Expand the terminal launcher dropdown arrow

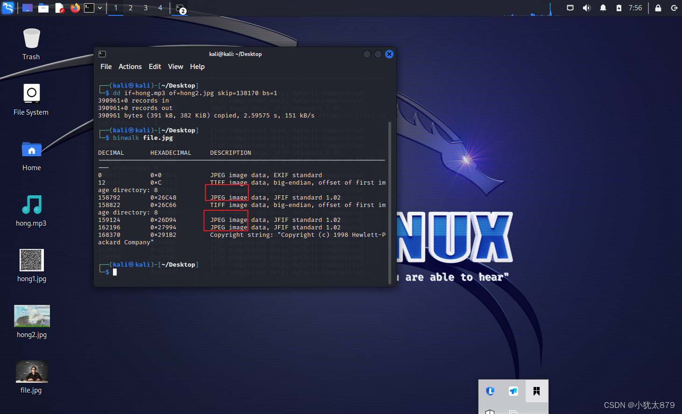[x=100, y=8]
